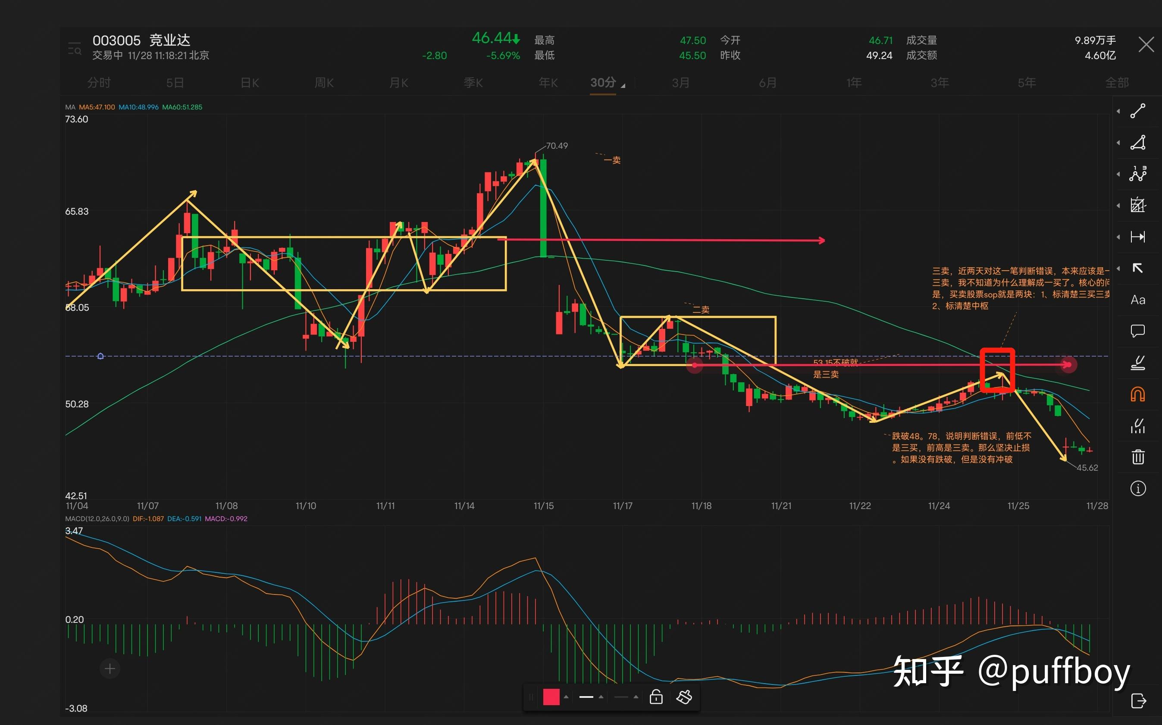Select the 季K timeframe
The width and height of the screenshot is (1162, 725).
pyautogui.click(x=473, y=82)
